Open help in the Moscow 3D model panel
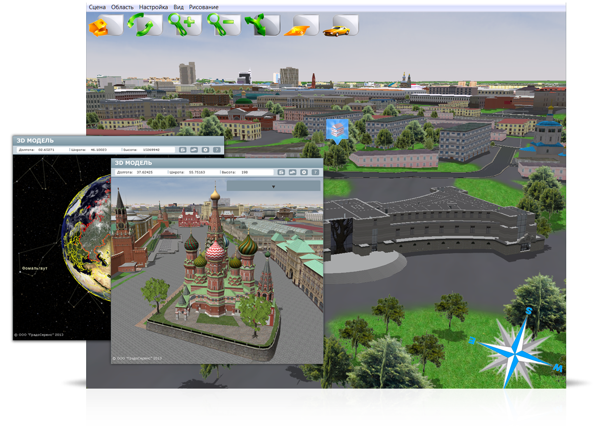 click(x=315, y=172)
